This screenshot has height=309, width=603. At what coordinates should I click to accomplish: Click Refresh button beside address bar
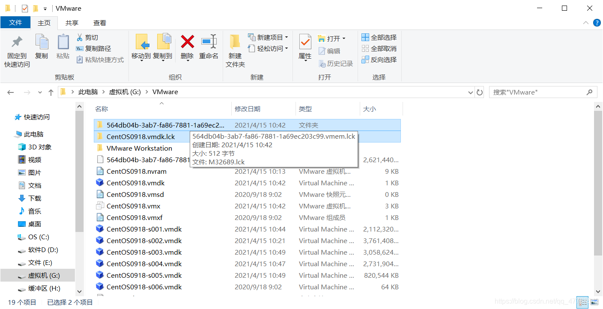480,92
